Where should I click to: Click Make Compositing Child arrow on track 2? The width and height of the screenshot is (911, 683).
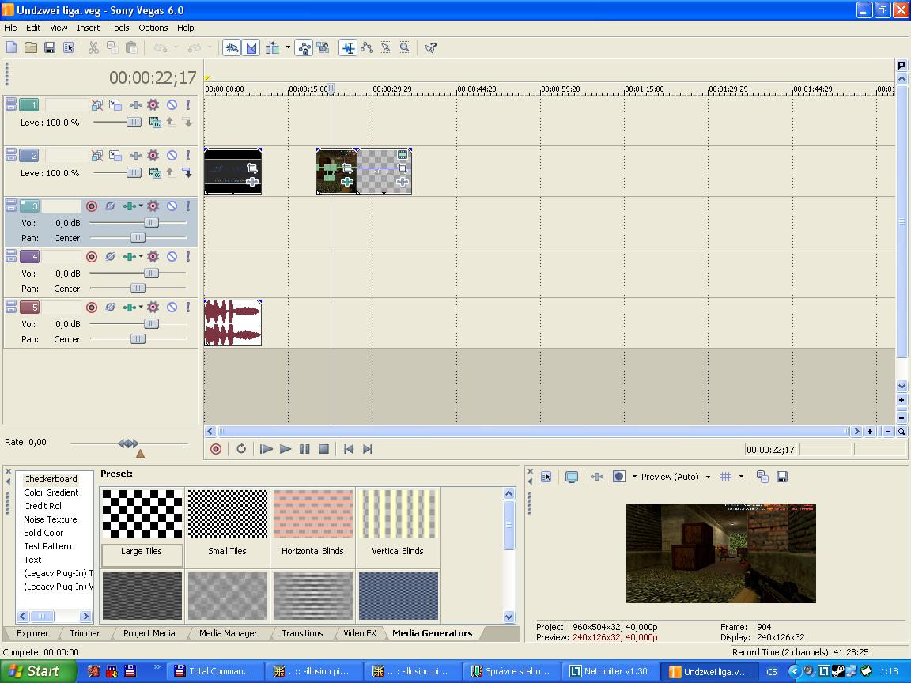click(x=187, y=173)
